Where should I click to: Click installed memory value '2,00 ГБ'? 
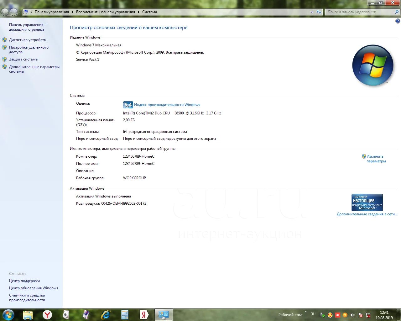[x=129, y=120]
